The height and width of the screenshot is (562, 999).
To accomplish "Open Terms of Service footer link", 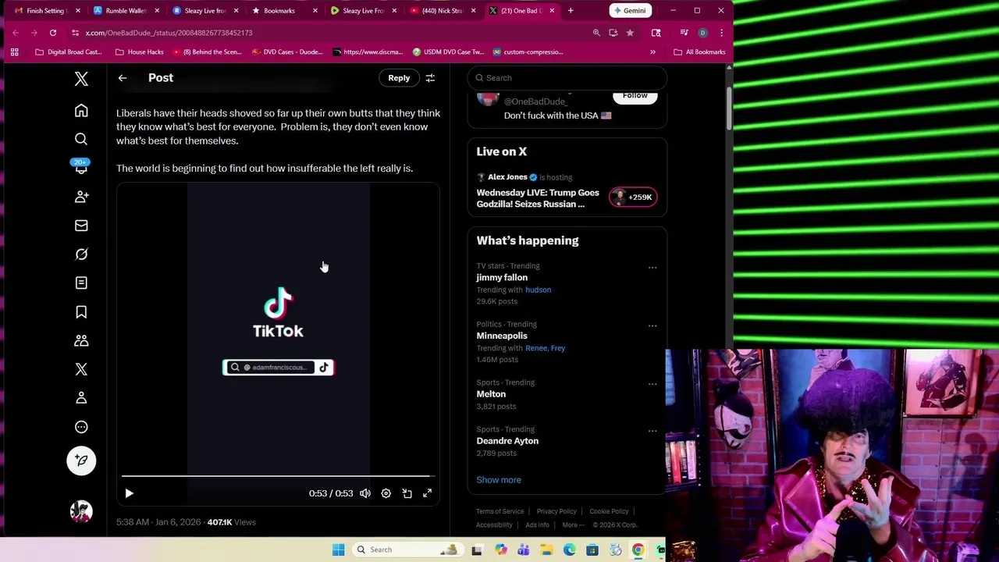I will [500, 512].
